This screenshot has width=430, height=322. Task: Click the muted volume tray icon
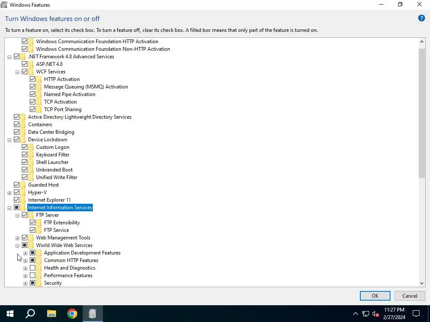click(x=375, y=314)
